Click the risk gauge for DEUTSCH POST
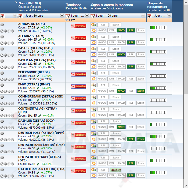The height and width of the screenshot is (188, 188). click(158, 136)
